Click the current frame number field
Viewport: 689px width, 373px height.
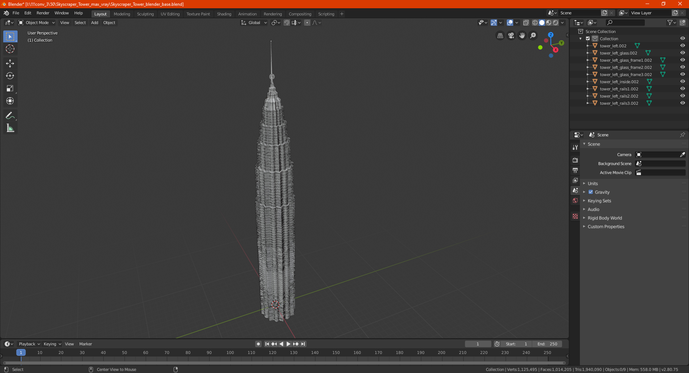[x=478, y=344]
